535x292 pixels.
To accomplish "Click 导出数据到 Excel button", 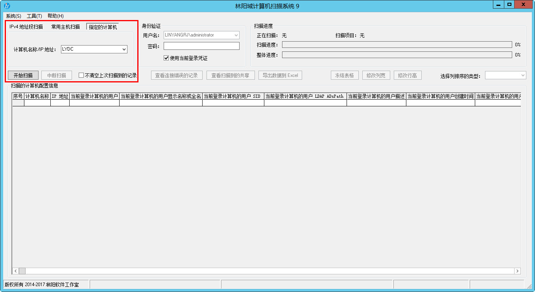I will [280, 75].
